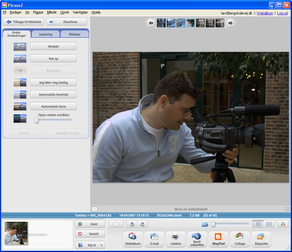Toggle 1:1 actual size view
The height and width of the screenshot is (252, 292).
point(269,224)
